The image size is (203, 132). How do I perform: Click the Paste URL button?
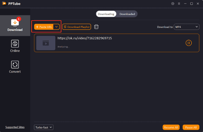click(x=44, y=27)
